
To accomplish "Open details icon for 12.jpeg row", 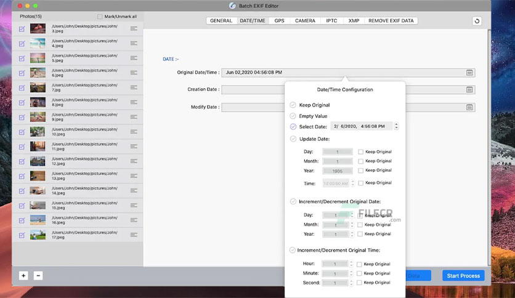I will coord(134,161).
